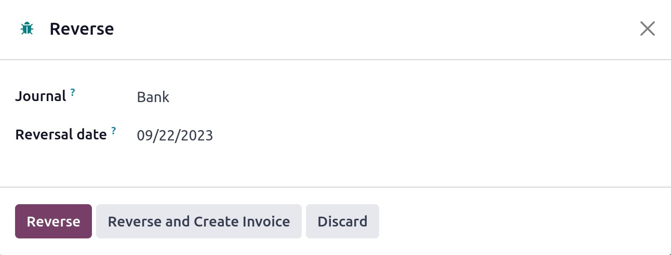Open the date picker for 09/22/2023
The image size is (671, 255).
[175, 136]
